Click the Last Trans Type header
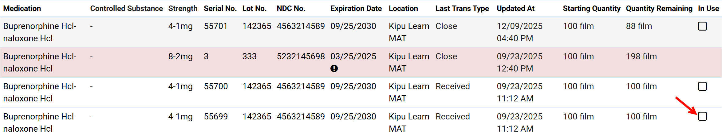722x135 pixels. 462,9
